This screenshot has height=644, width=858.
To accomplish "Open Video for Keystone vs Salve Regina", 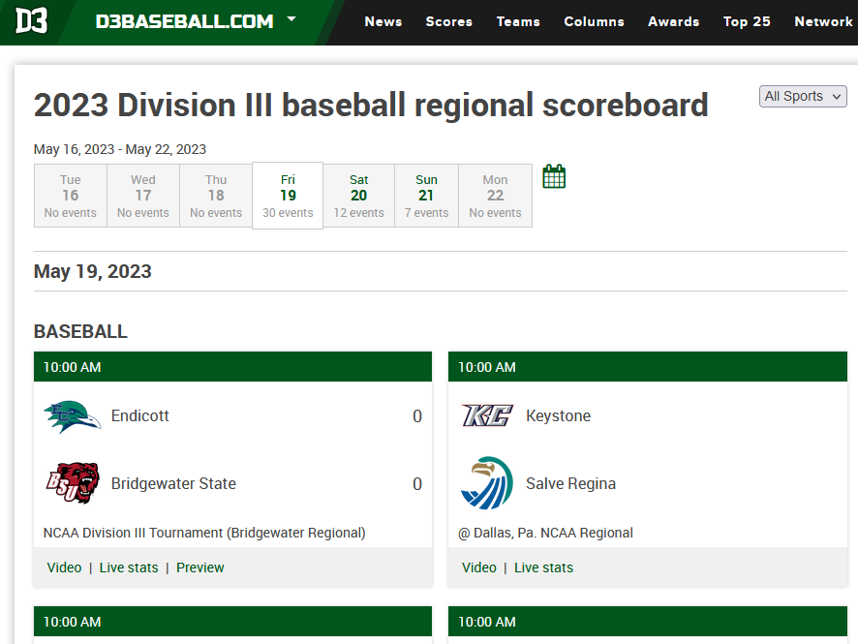I will [478, 567].
